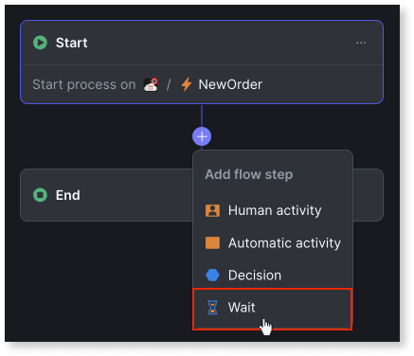Click the NewOrder trigger name
This screenshot has width=414, height=356.
(x=230, y=84)
